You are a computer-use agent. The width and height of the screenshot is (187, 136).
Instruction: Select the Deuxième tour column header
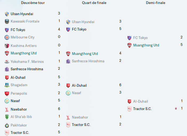(33, 3)
